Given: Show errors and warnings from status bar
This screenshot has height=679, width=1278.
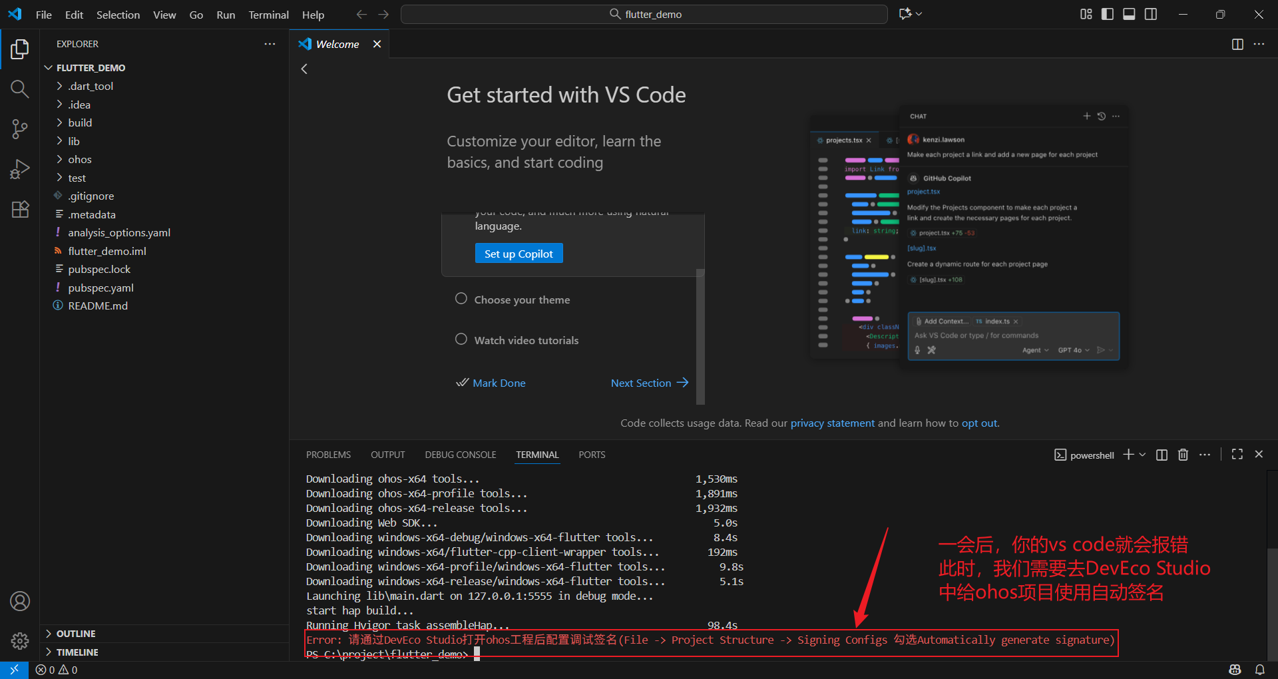Looking at the screenshot, I should point(57,670).
